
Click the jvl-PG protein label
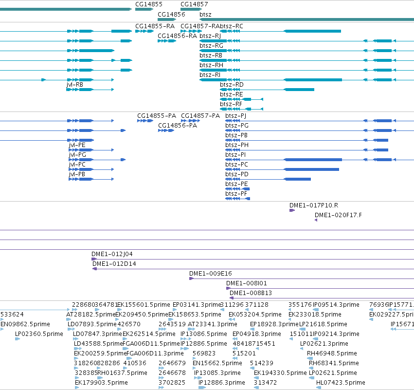tap(77, 155)
